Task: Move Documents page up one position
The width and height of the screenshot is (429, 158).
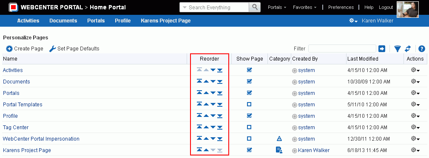Action: pyautogui.click(x=206, y=82)
